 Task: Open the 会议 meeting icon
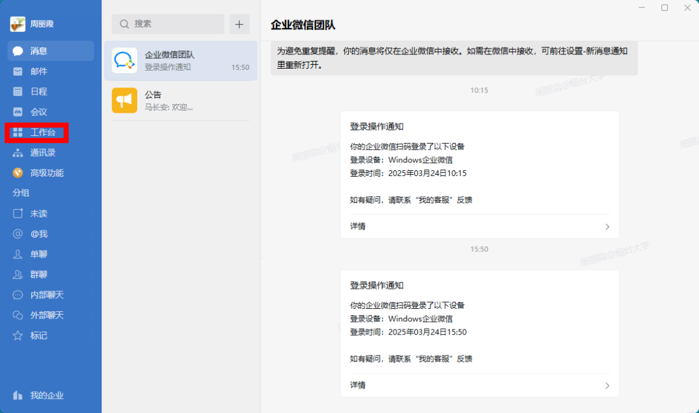pyautogui.click(x=18, y=112)
